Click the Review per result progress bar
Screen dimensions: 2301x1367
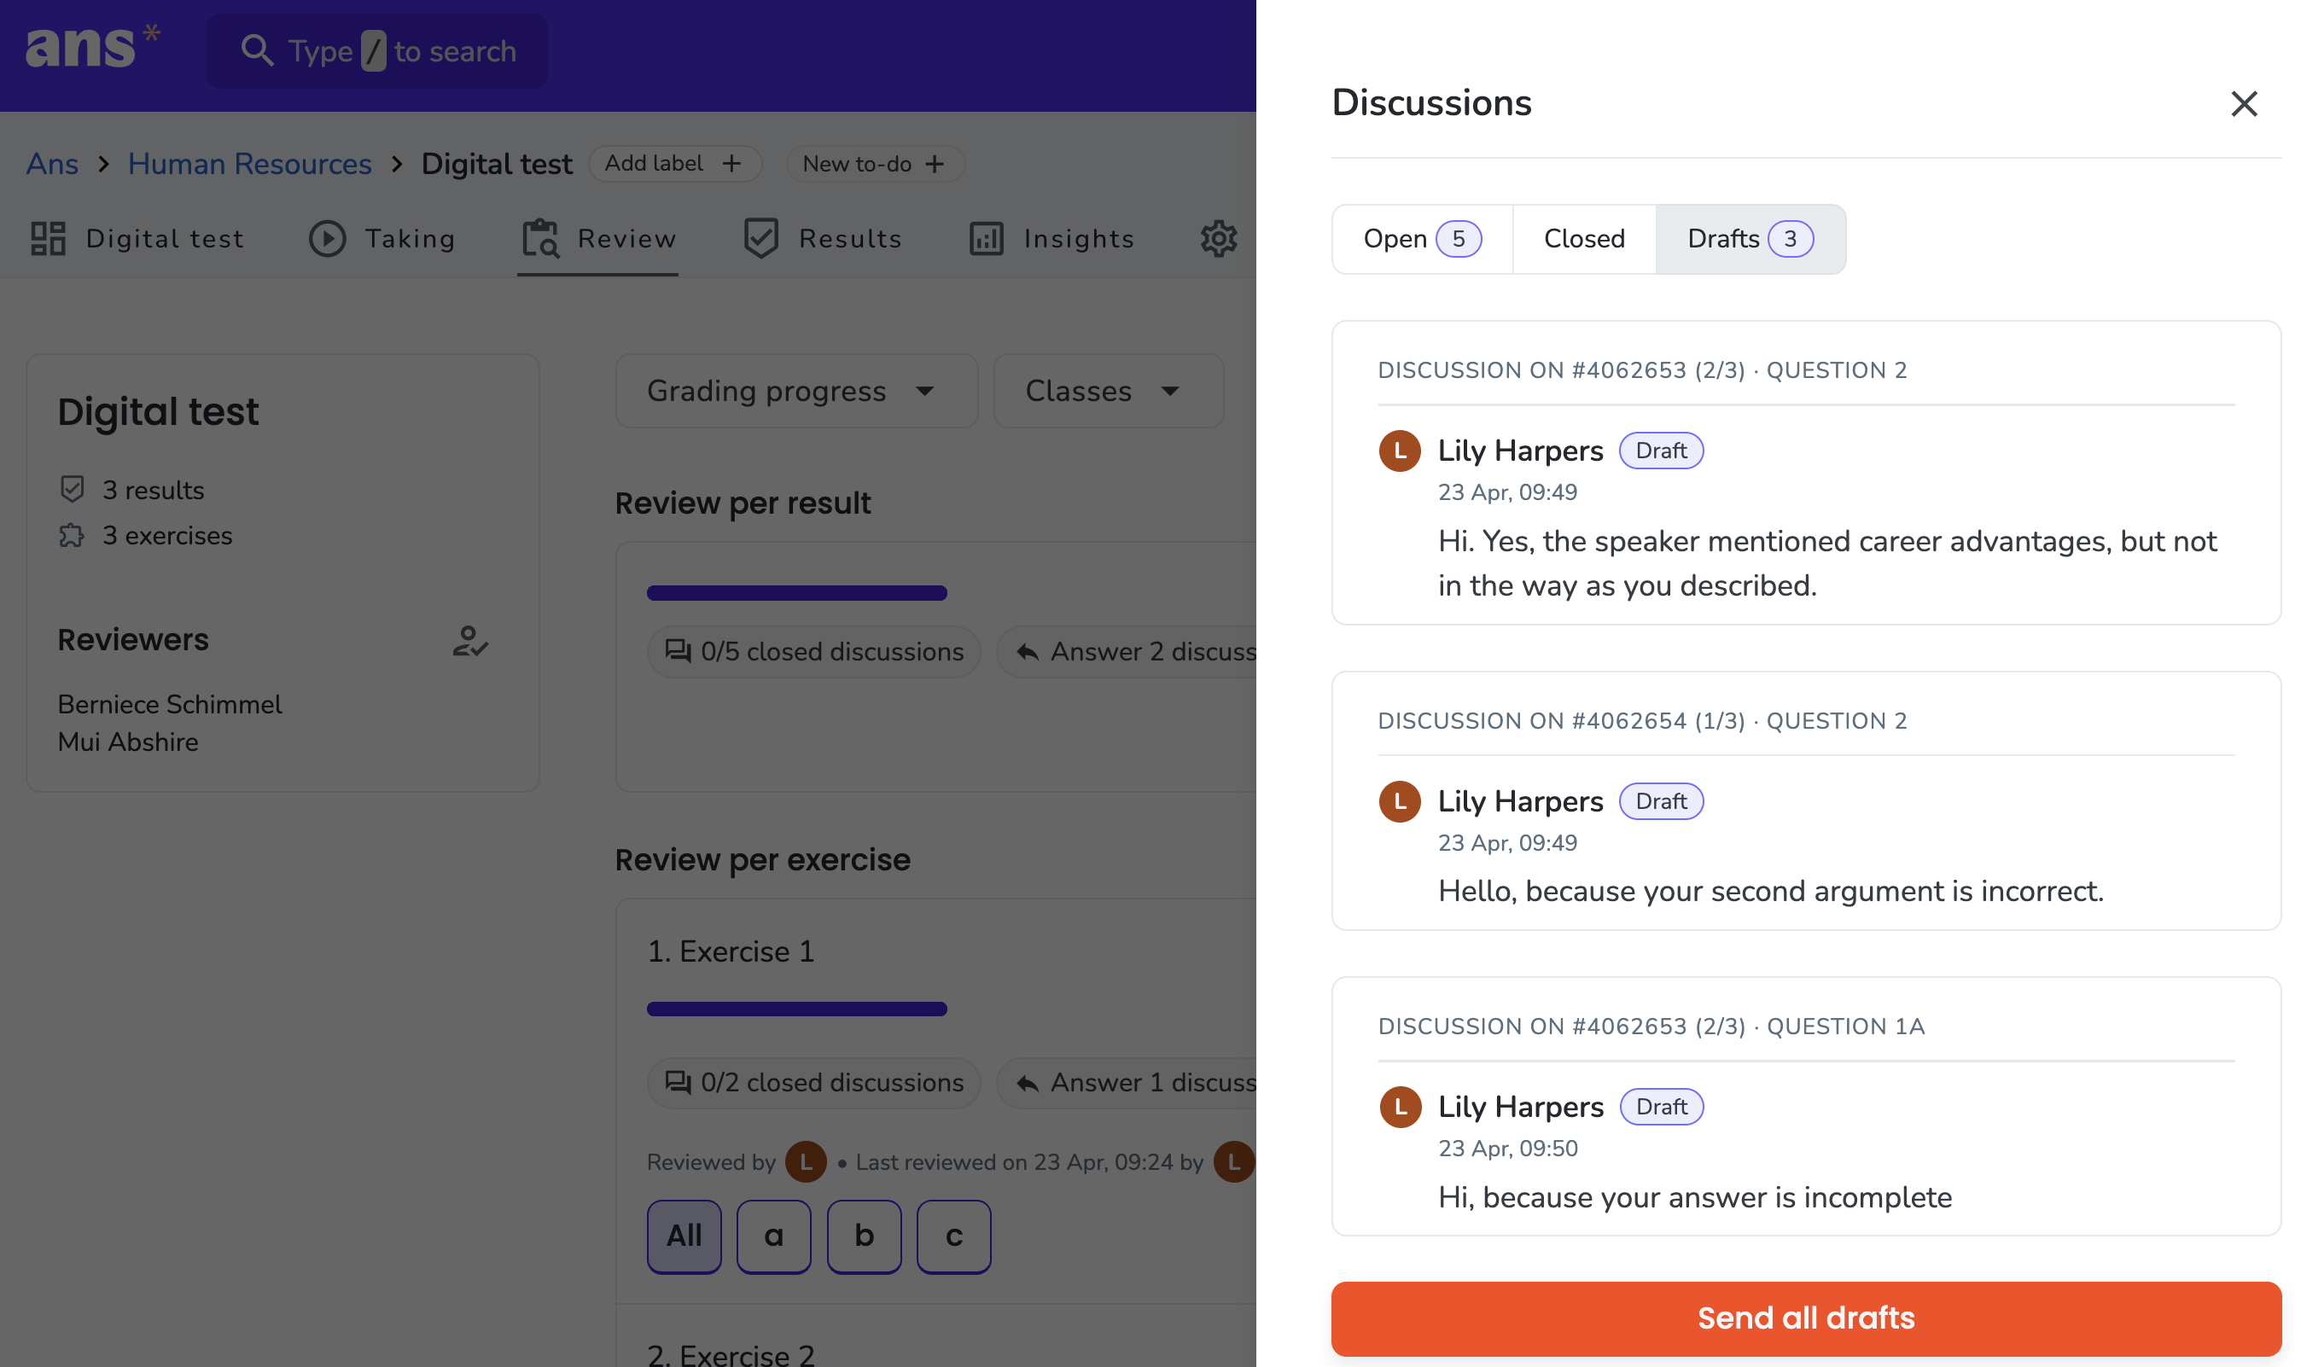click(x=797, y=593)
